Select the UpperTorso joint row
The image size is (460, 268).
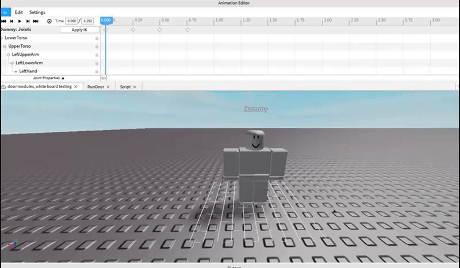[x=50, y=46]
